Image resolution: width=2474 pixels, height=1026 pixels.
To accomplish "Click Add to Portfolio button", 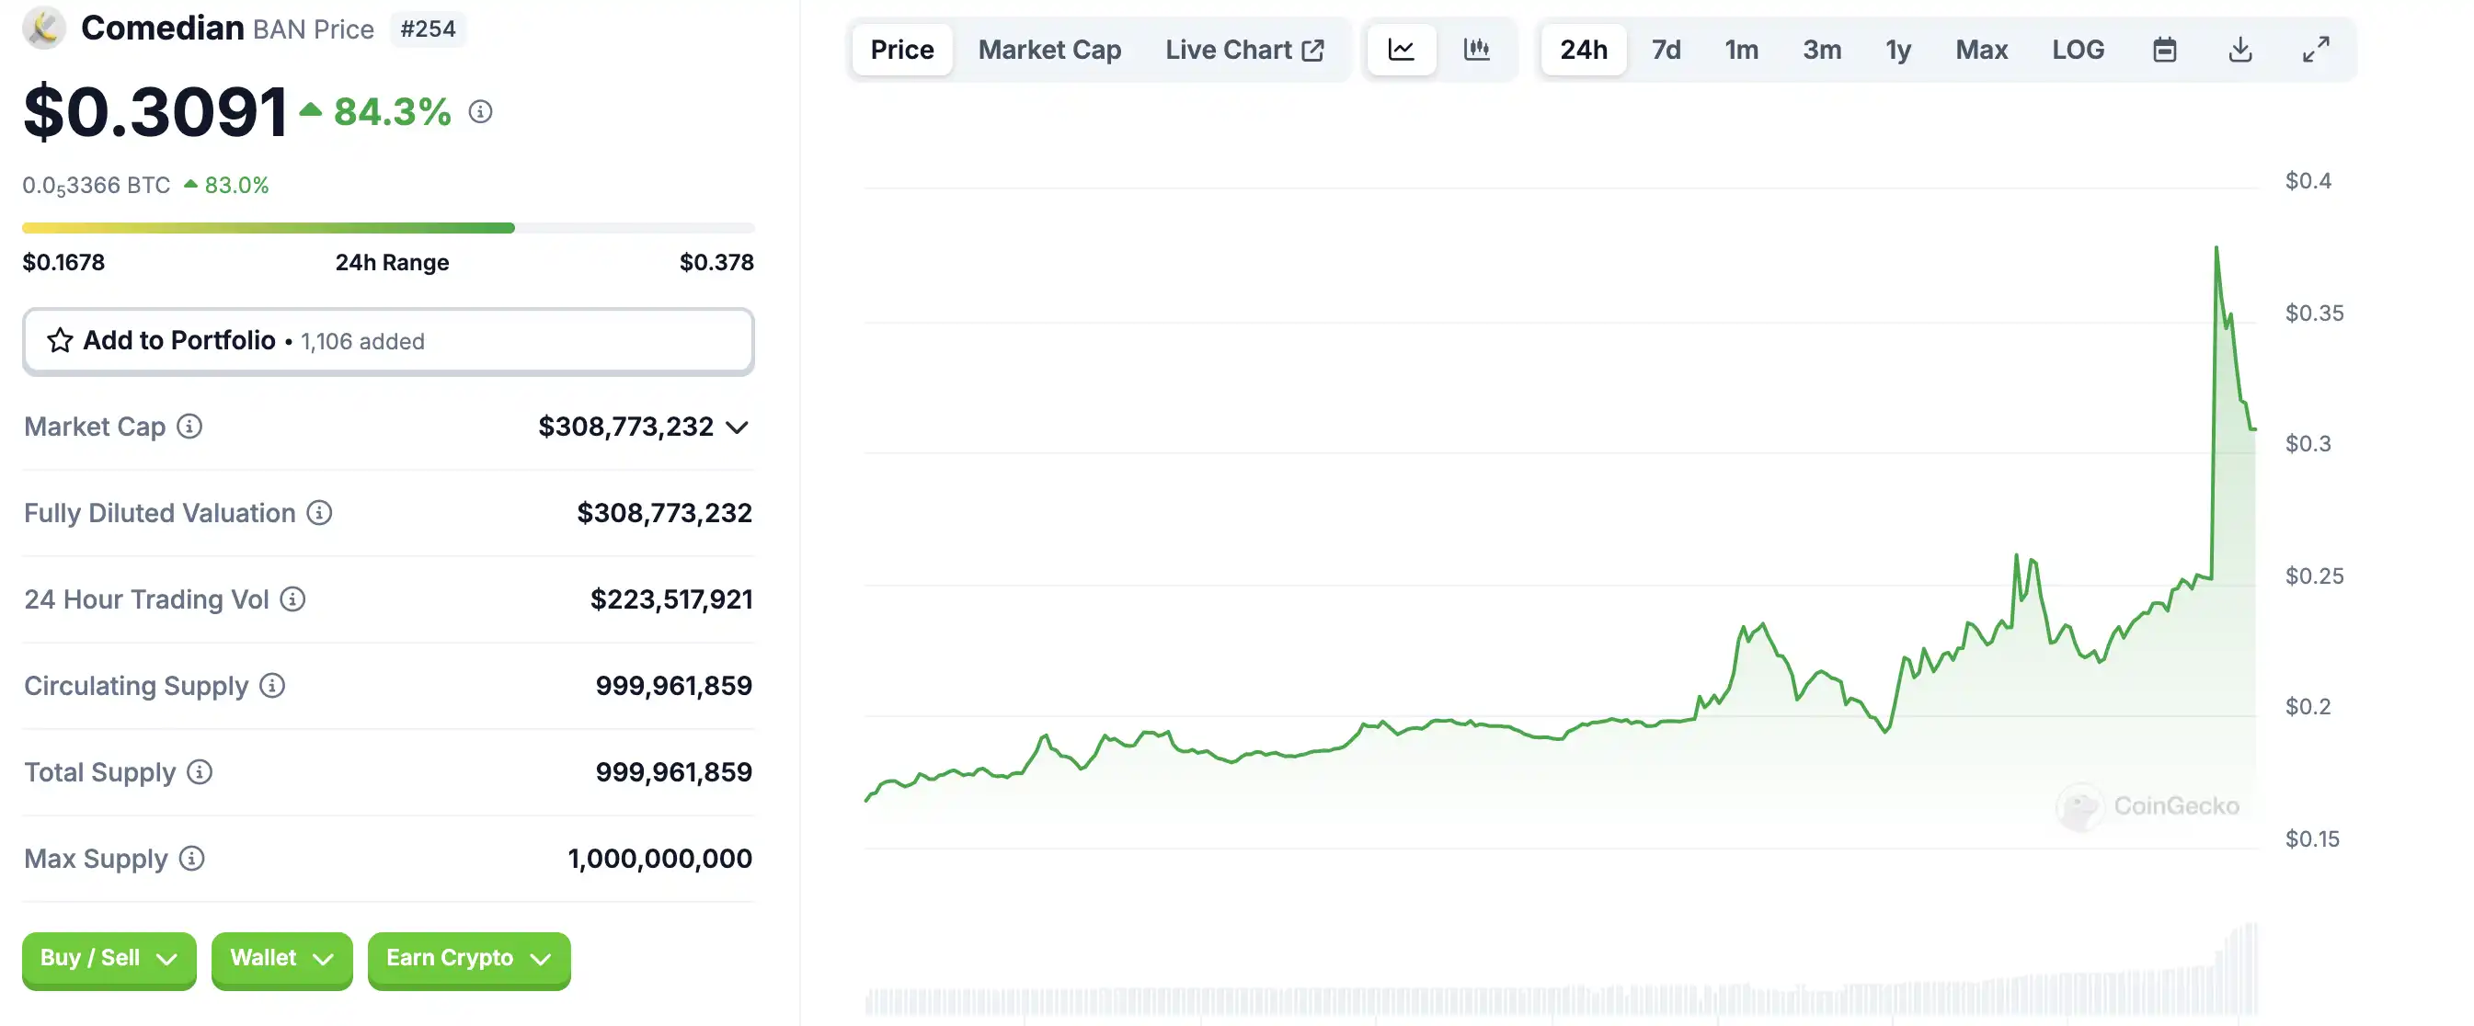I will pyautogui.click(x=388, y=341).
